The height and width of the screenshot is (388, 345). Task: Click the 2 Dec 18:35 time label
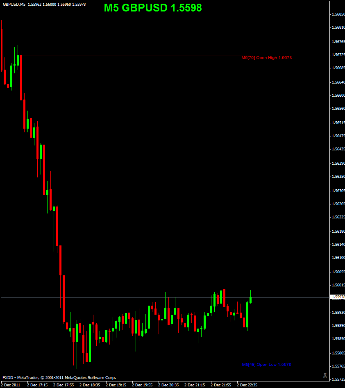click(90, 385)
